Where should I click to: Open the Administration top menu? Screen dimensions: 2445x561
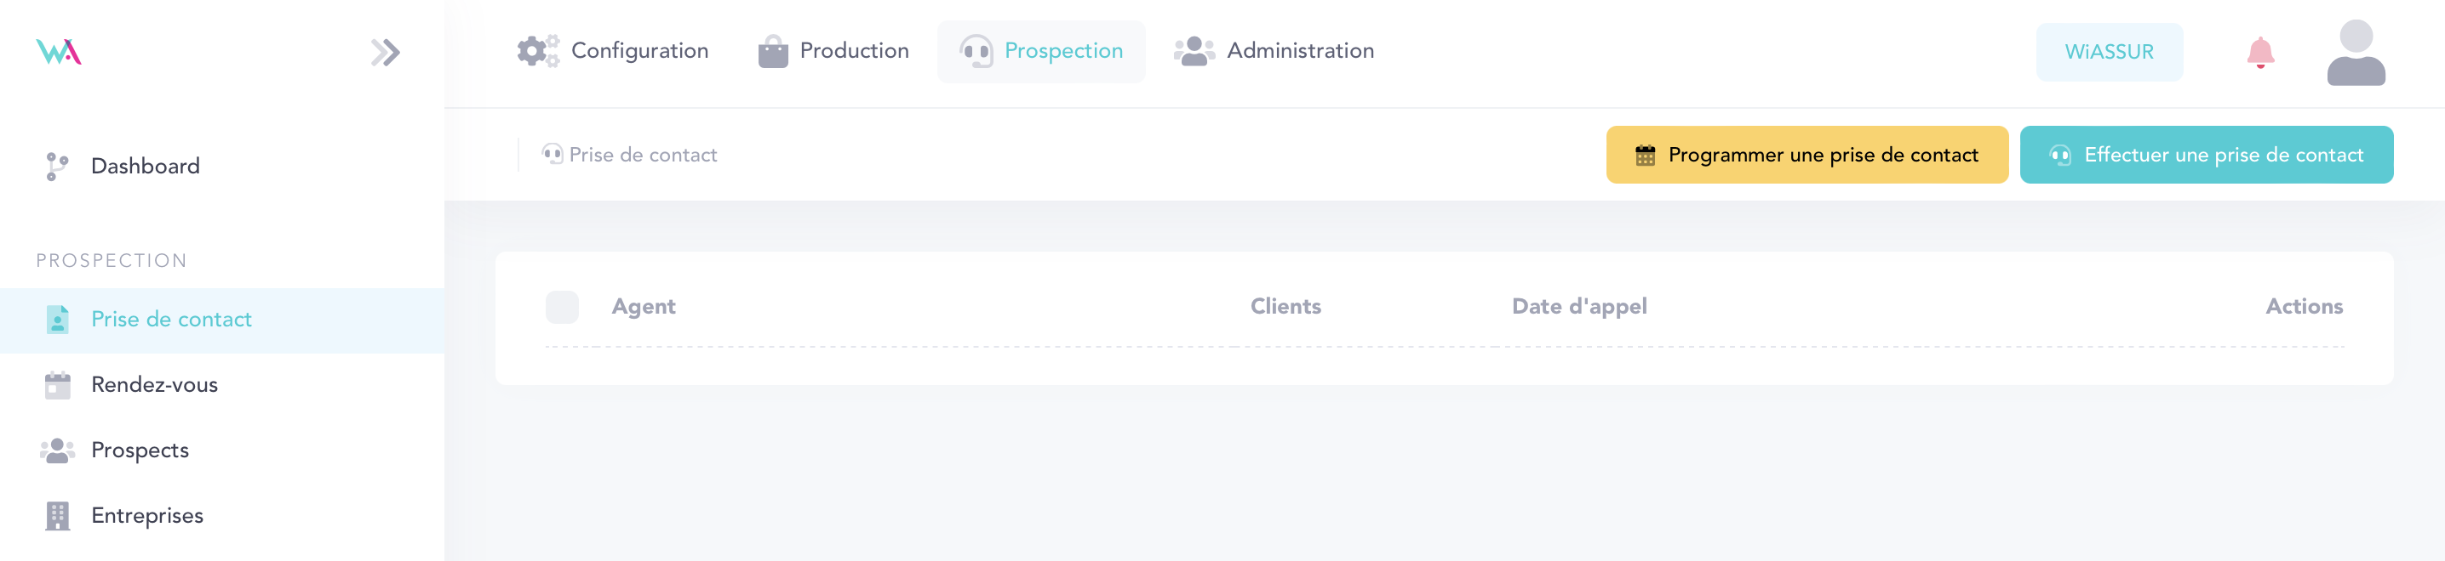[x=1299, y=51]
